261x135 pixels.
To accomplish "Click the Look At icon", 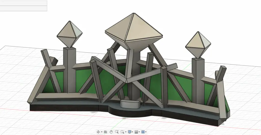I will (x=105, y=132).
